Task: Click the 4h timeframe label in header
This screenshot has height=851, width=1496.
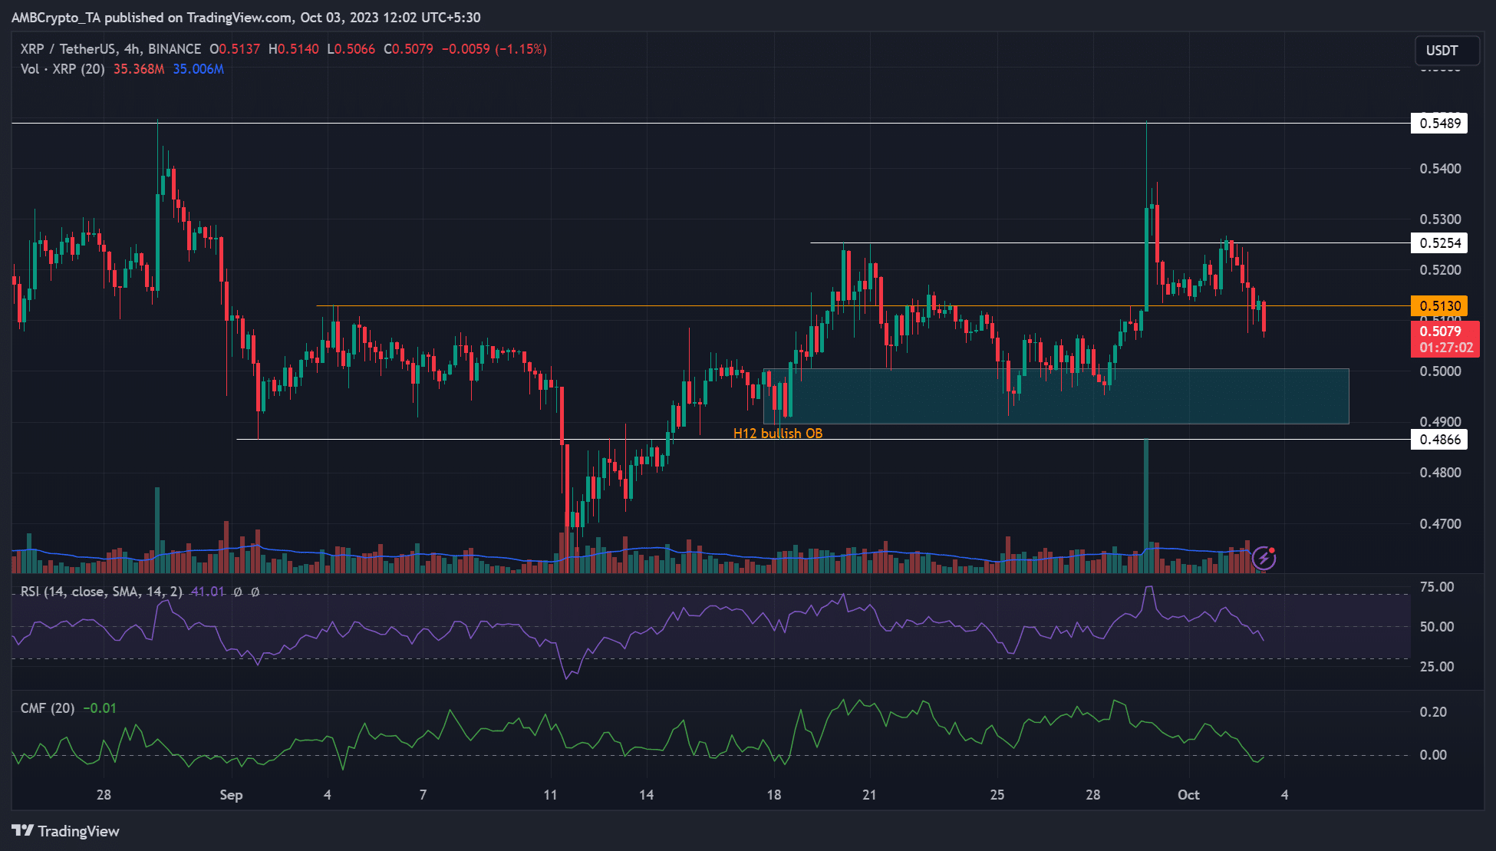Action: tap(131, 49)
